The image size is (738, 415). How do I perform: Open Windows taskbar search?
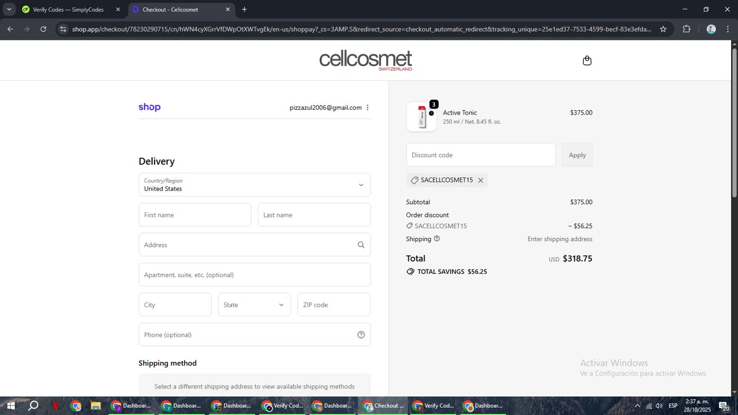click(33, 406)
